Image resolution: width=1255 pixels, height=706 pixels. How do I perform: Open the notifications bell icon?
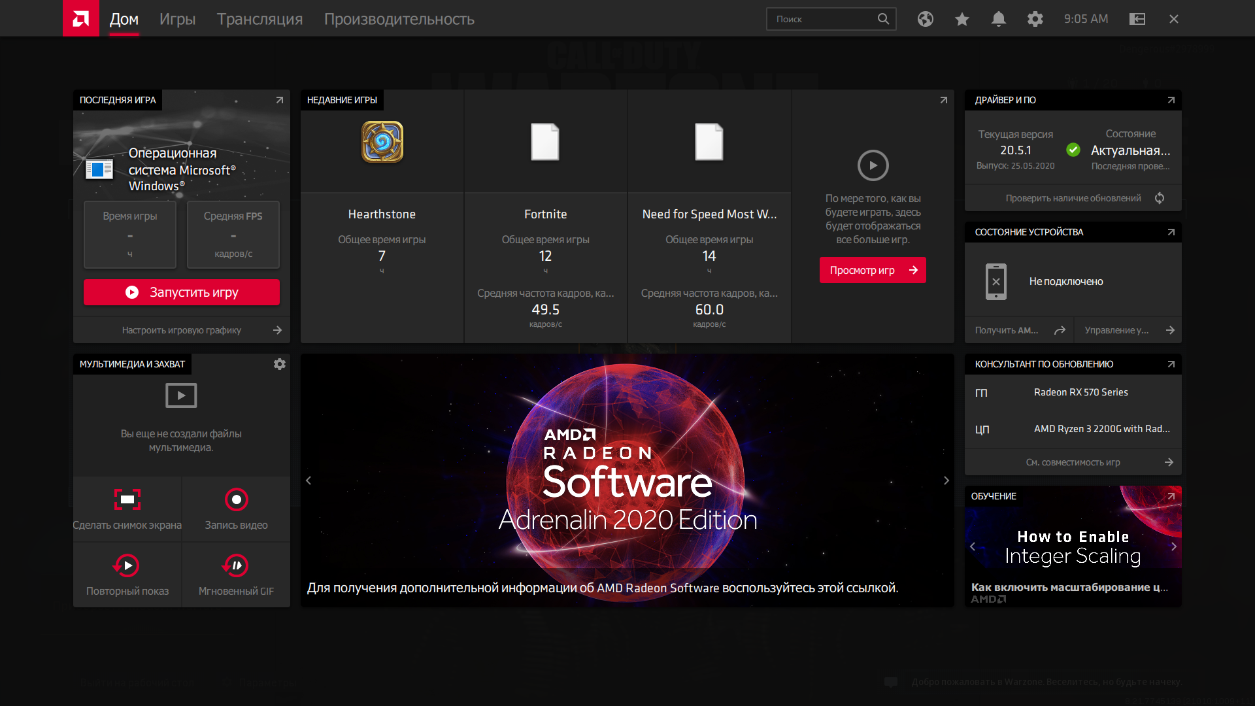[x=998, y=19]
